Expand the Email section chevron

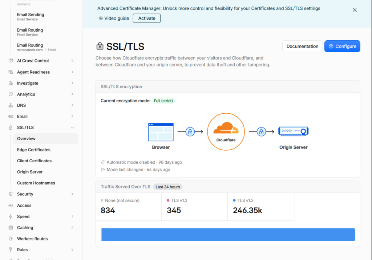[72, 116]
